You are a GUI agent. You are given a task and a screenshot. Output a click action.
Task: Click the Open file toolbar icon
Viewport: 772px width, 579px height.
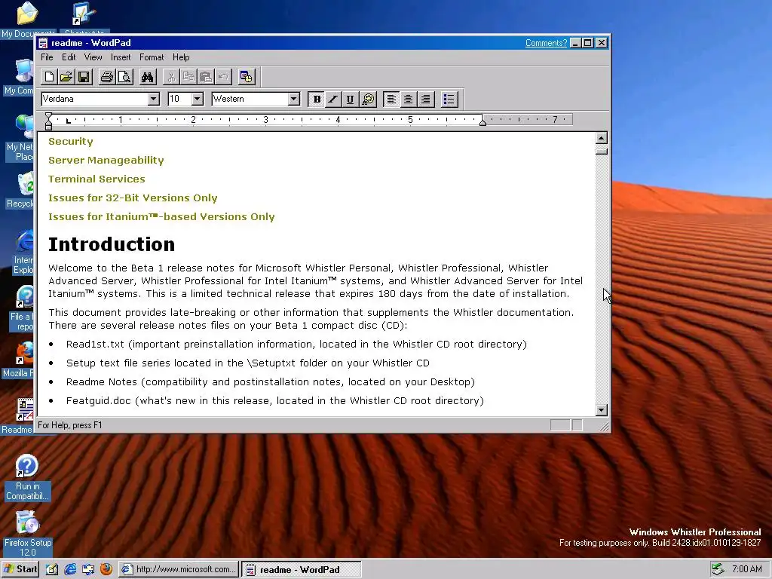click(66, 77)
